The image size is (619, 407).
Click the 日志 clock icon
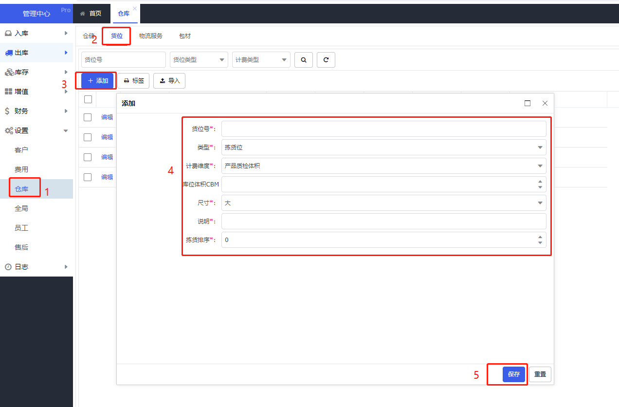coord(8,267)
